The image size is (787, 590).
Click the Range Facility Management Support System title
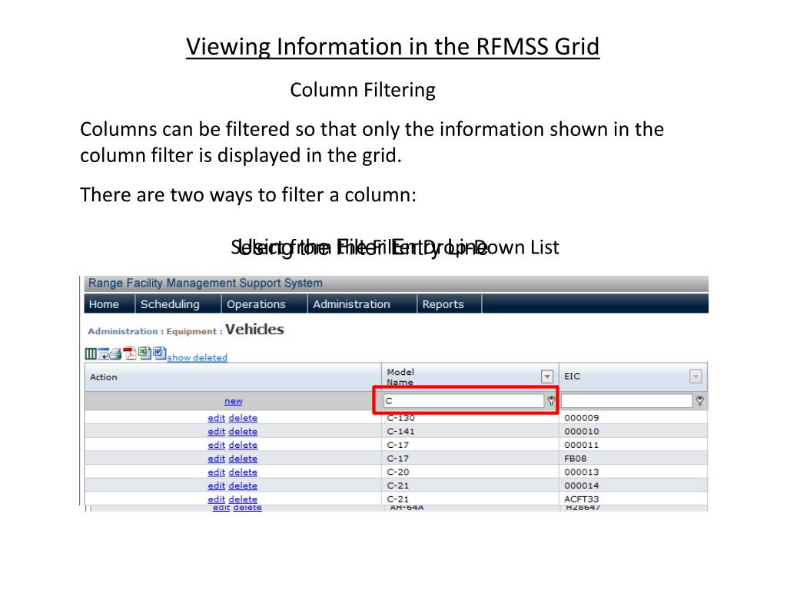pos(205,283)
